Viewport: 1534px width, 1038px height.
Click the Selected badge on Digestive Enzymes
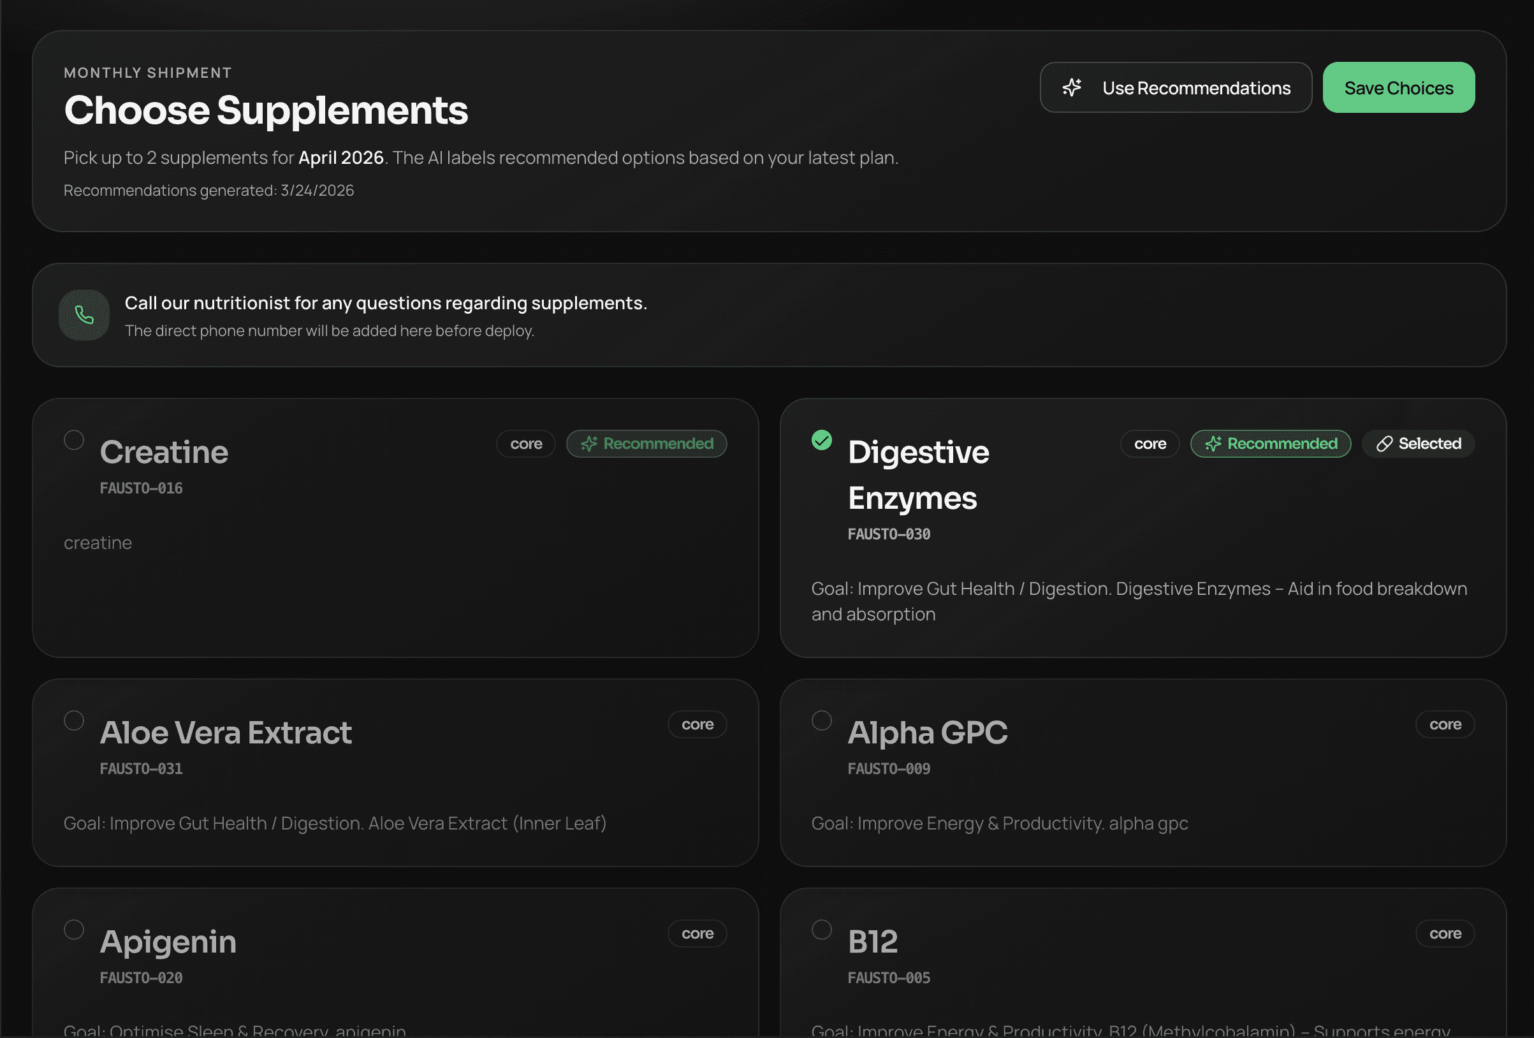coord(1418,444)
